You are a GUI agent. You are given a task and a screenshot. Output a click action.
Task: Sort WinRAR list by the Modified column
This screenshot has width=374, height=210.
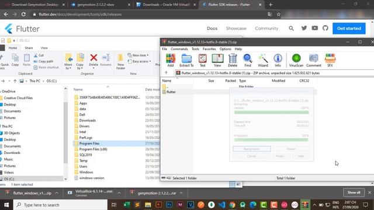click(x=278, y=80)
